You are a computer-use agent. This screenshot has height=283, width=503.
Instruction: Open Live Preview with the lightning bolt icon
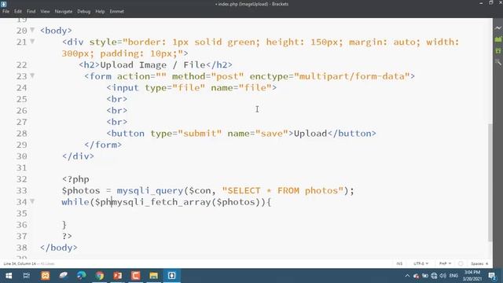pos(497,28)
